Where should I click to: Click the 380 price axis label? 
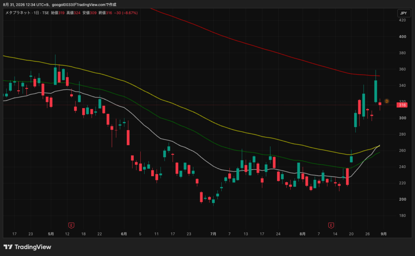tap(402, 53)
